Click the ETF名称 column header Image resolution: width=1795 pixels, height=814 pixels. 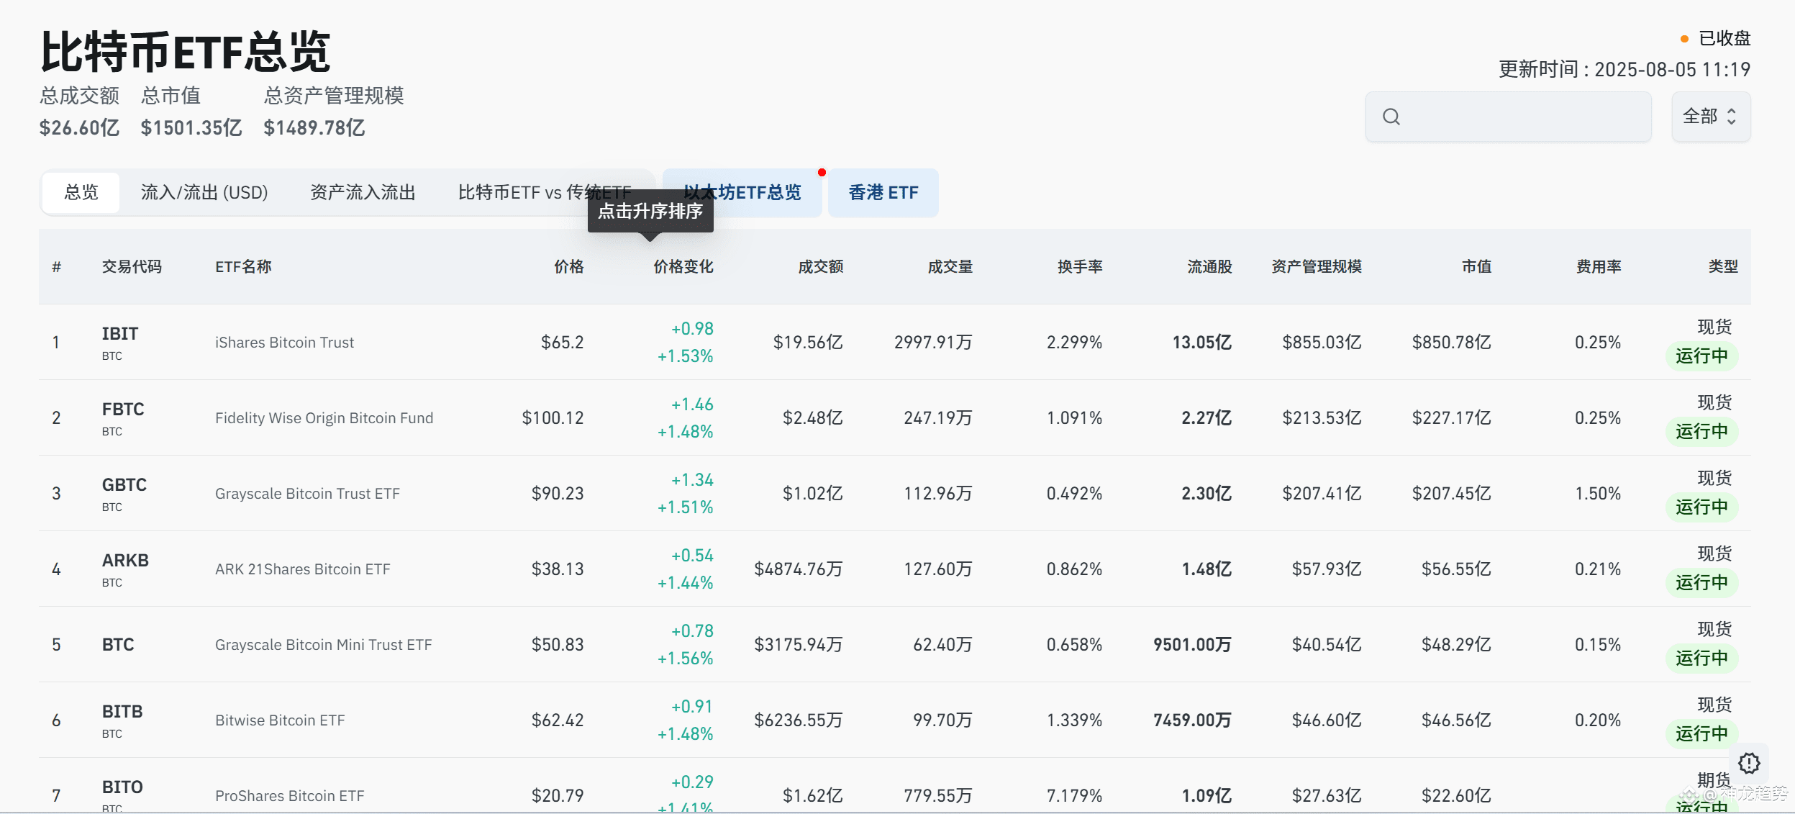click(243, 266)
